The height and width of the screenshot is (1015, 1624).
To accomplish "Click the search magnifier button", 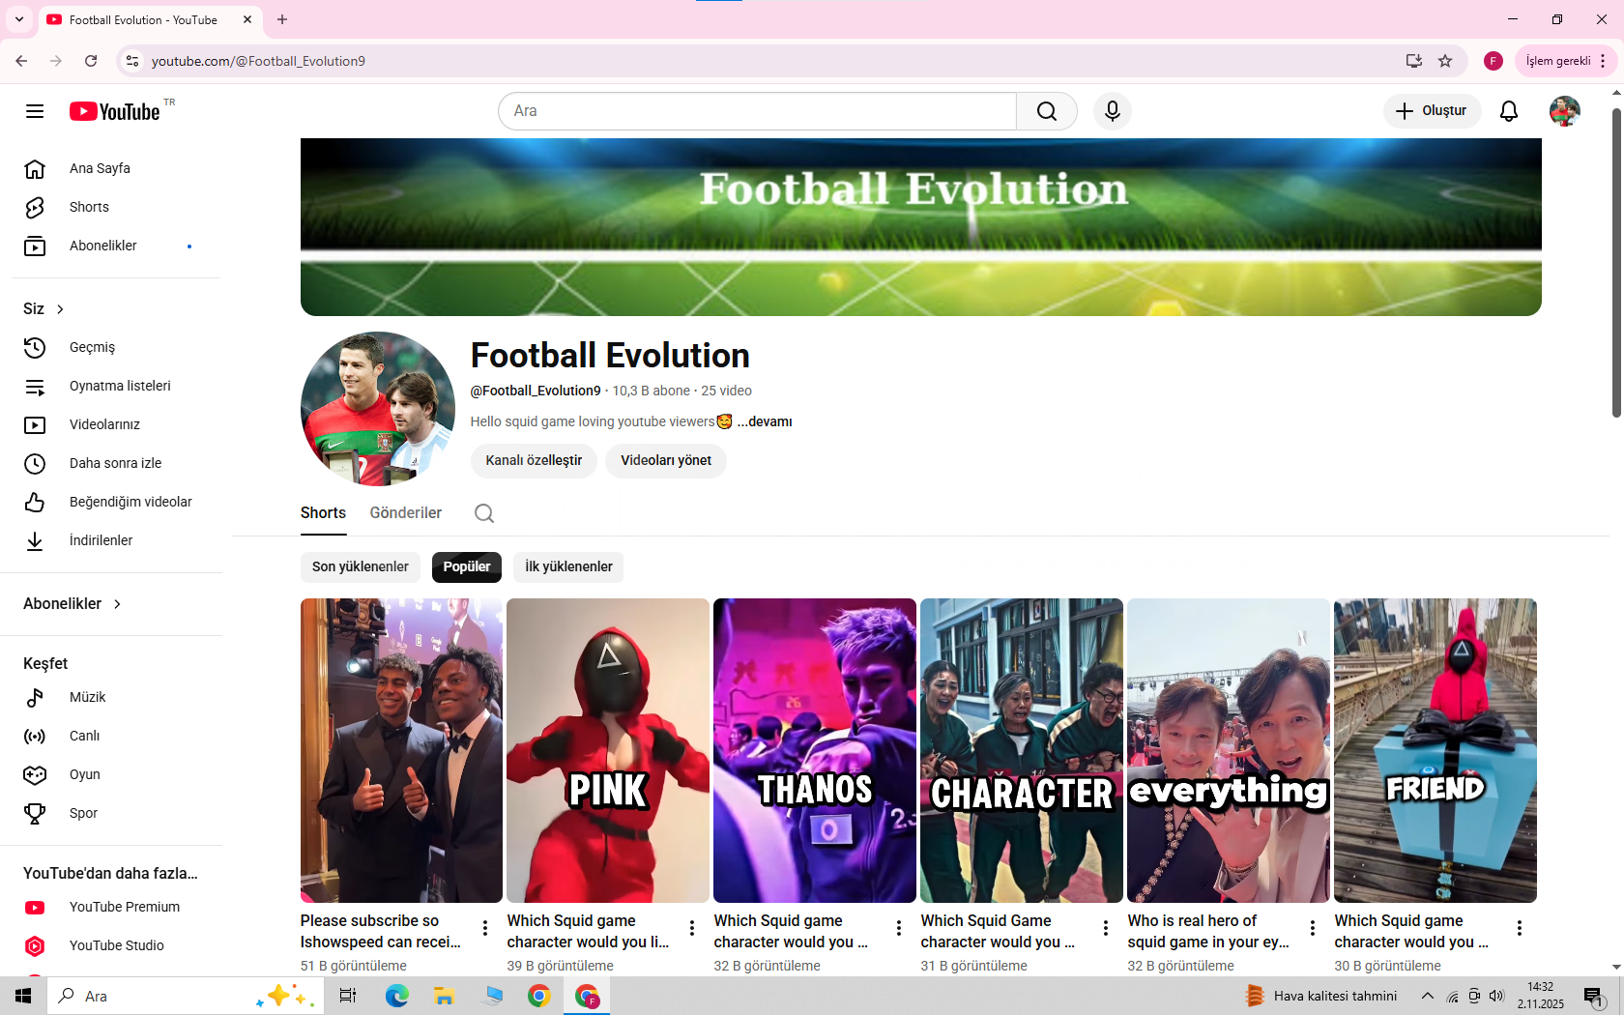I will [1046, 111].
